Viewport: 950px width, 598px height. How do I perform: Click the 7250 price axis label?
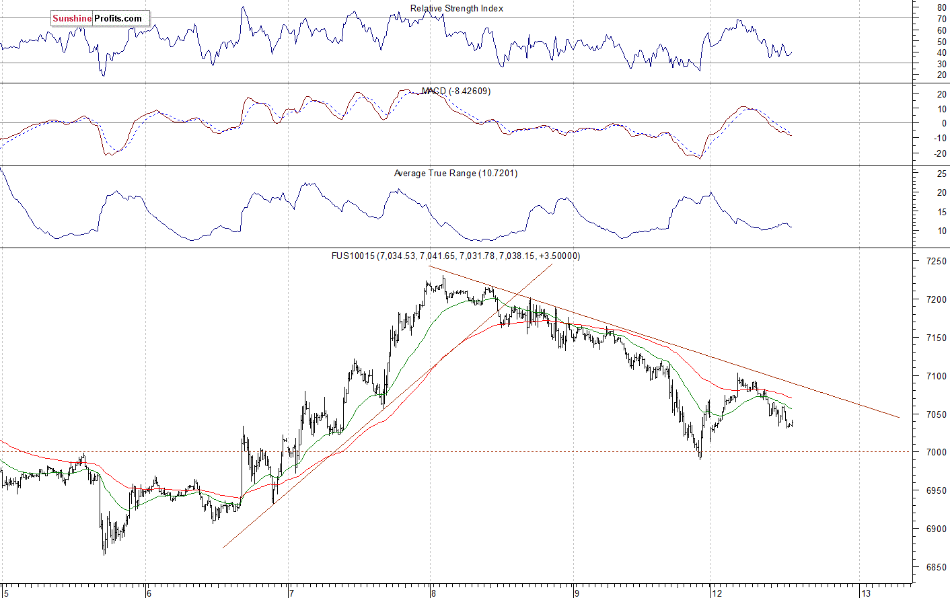click(x=937, y=261)
